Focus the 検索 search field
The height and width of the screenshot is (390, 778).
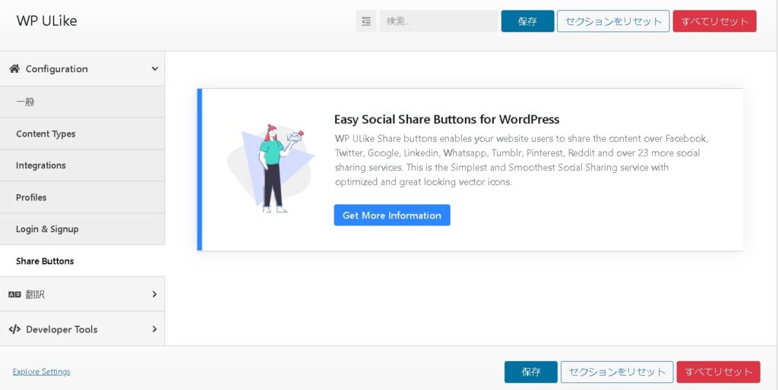pyautogui.click(x=438, y=21)
